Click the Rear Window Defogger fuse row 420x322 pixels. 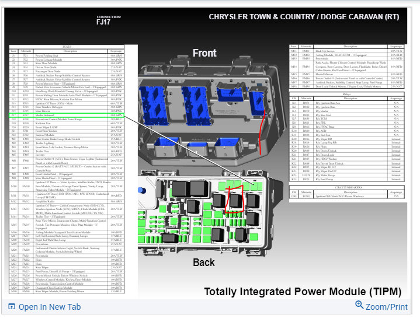(x=67, y=107)
